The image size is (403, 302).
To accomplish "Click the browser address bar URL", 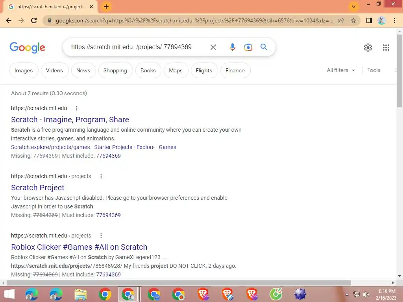I will click(194, 20).
